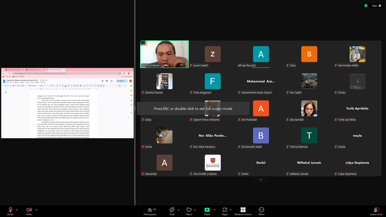Viewport: 386px width, 217px height.
Task: Open the More options menu
Action: pos(261,211)
